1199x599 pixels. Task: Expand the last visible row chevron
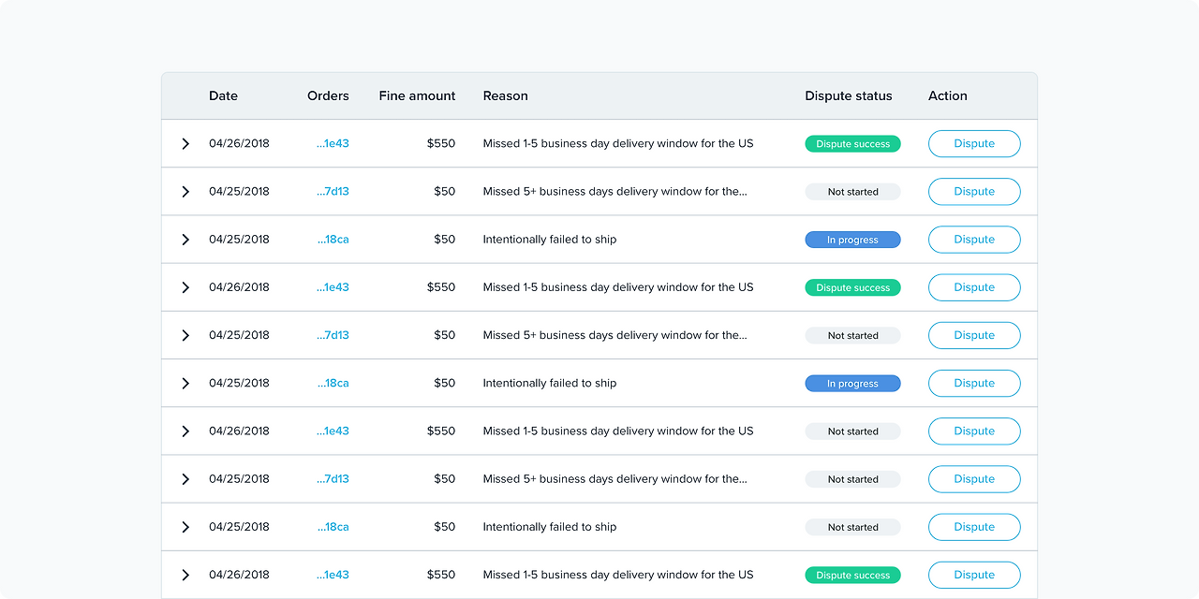tap(185, 575)
